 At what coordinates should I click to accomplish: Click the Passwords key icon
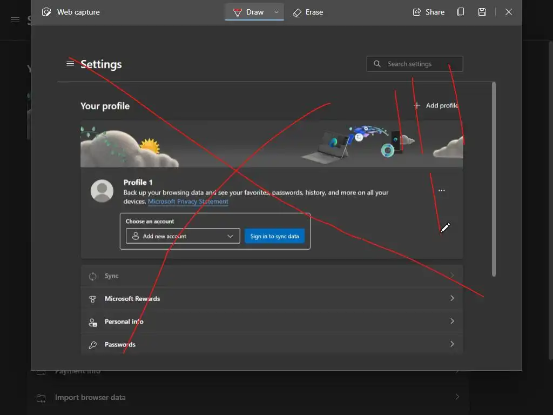pyautogui.click(x=93, y=345)
